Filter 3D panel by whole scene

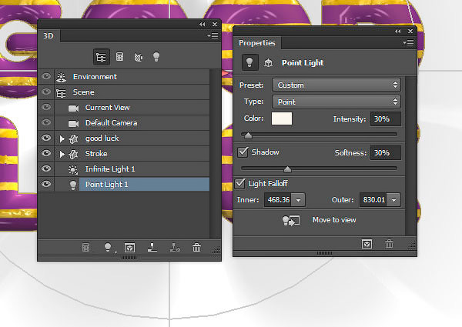[x=101, y=57]
